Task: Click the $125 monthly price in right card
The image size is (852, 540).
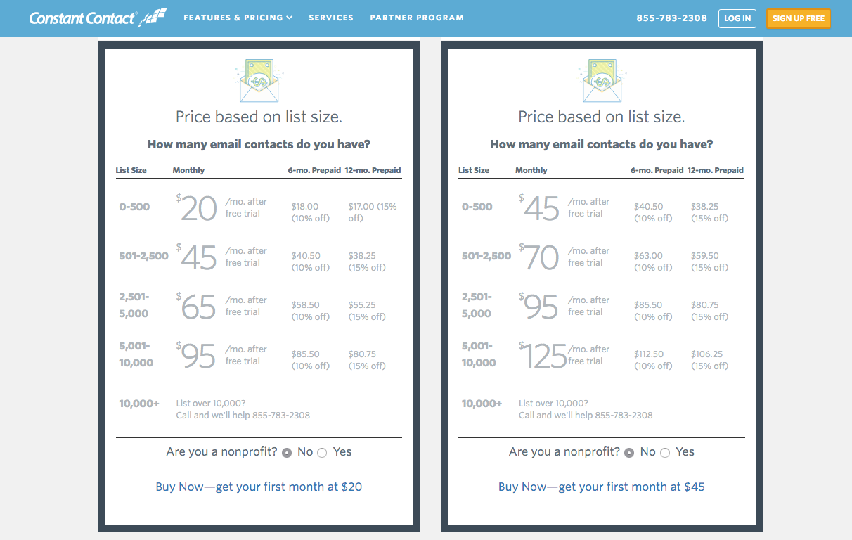Action: pos(545,356)
